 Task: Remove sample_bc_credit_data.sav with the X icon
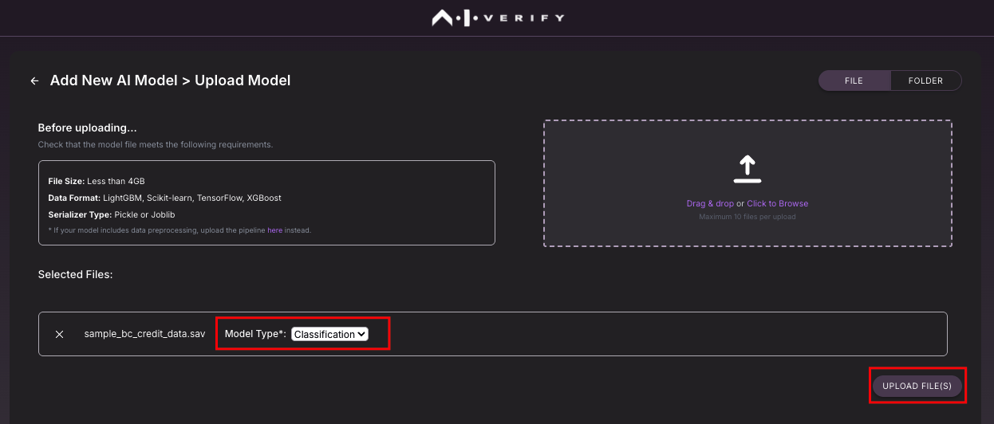click(59, 334)
